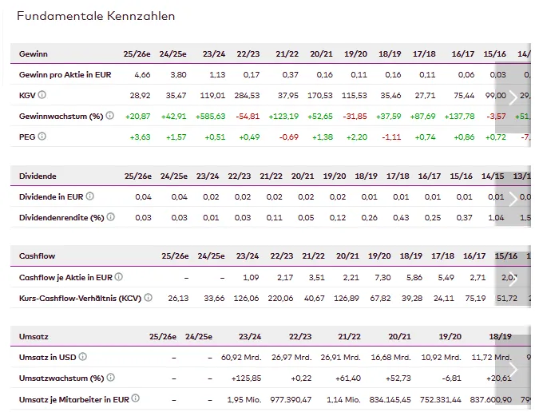
Task: Select the Dividende table header 14/15
Action: click(x=493, y=176)
